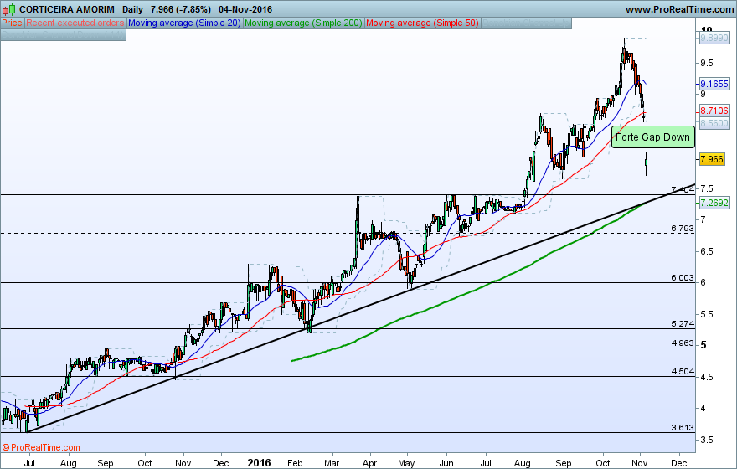
Task: Click the blue 9.1655 moving average value
Action: (x=714, y=84)
